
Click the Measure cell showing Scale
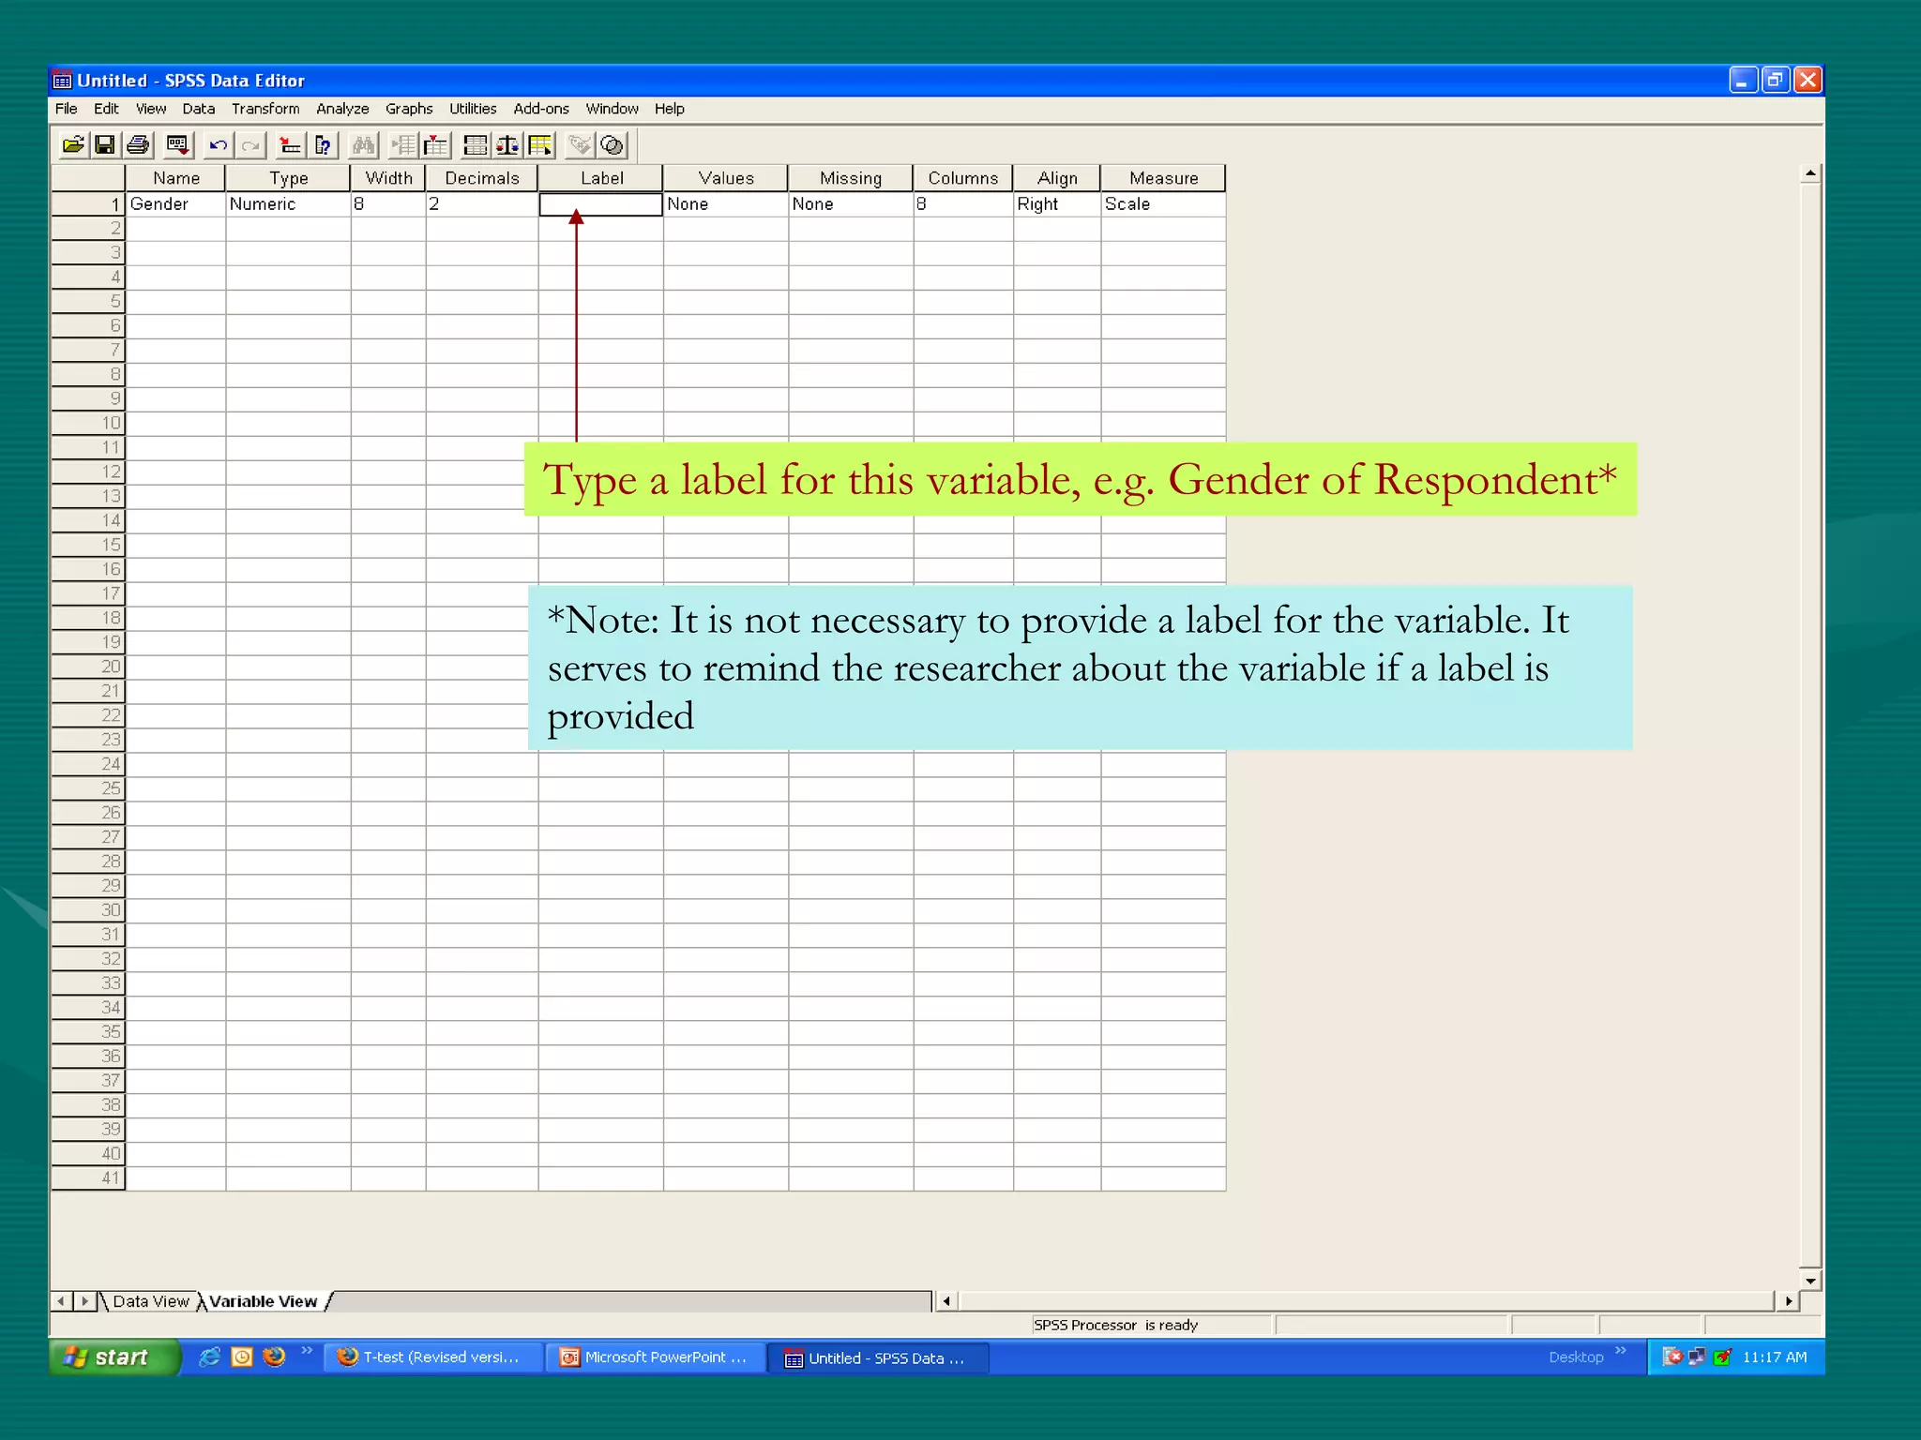pos(1163,204)
